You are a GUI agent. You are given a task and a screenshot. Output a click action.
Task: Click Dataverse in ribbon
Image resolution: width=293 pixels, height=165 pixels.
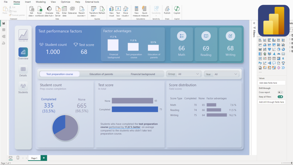[x=72, y=10]
